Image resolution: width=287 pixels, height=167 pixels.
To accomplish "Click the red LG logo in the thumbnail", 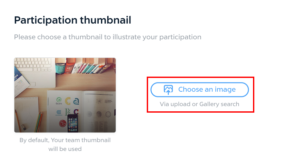I will (63, 123).
